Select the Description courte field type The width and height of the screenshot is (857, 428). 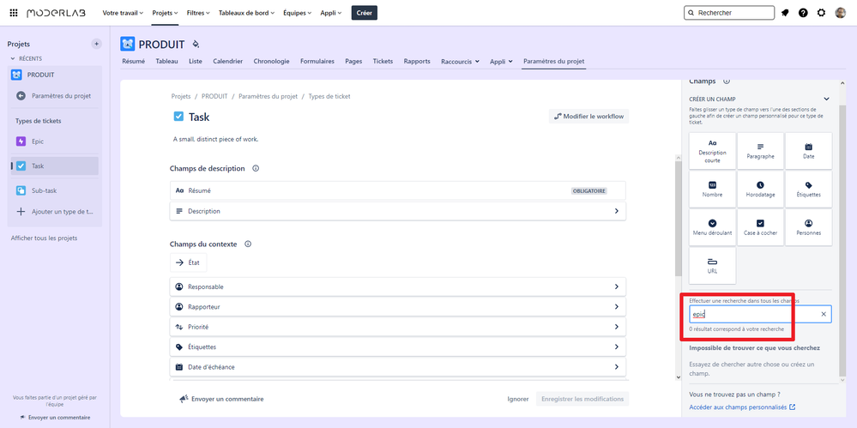(712, 151)
